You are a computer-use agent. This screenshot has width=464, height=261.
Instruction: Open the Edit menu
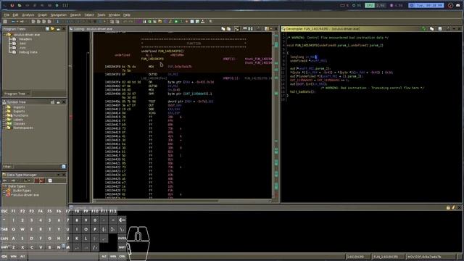click(15, 14)
